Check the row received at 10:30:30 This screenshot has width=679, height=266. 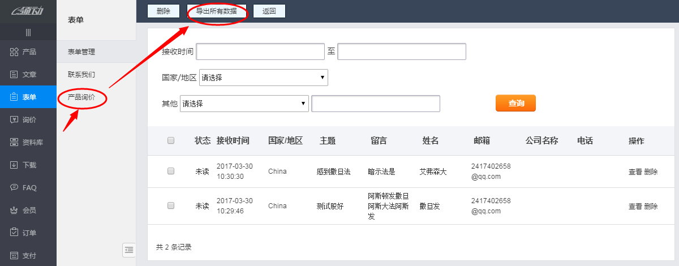[171, 171]
